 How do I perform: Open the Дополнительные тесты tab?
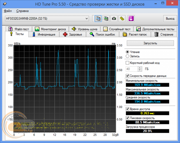[155, 29]
